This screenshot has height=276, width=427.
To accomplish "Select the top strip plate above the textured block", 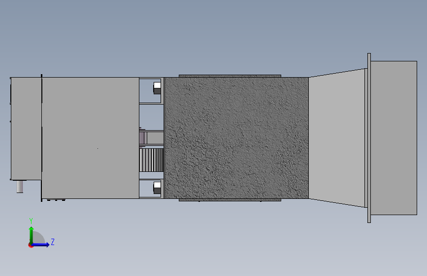I will tap(230, 76).
